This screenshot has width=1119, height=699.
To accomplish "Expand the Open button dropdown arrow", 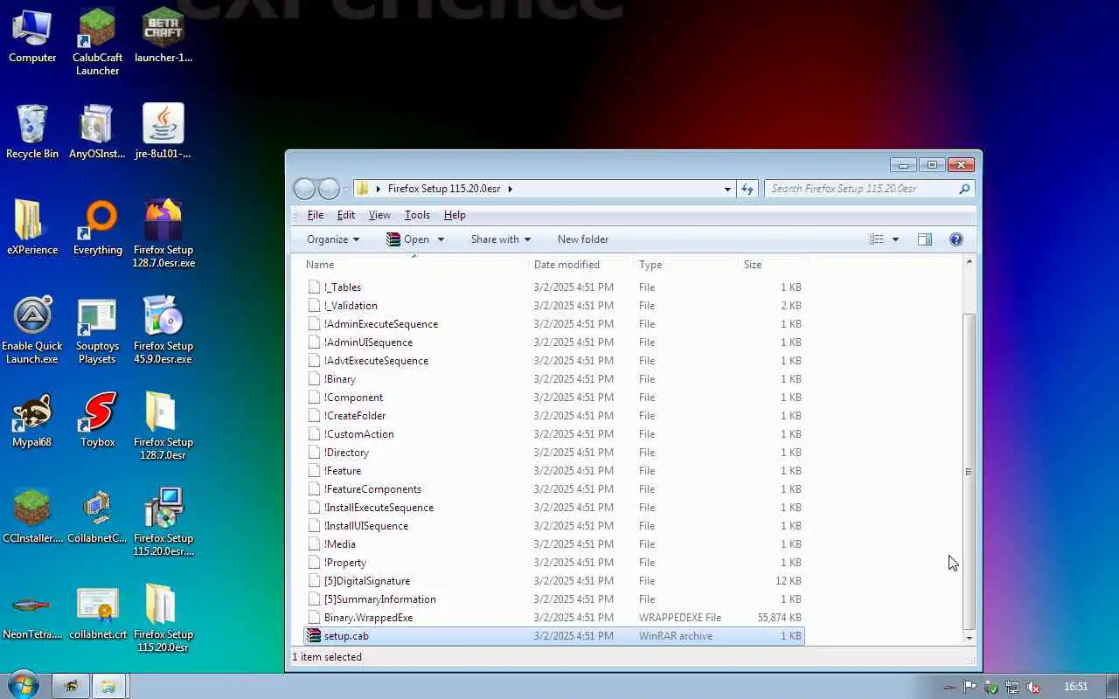I will pyautogui.click(x=441, y=239).
